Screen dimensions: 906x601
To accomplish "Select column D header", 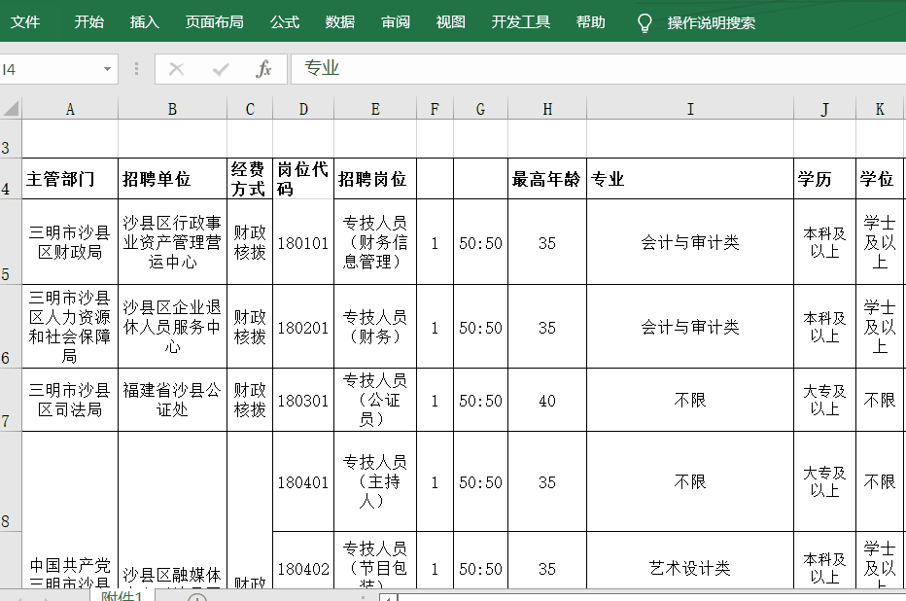I will click(x=303, y=109).
